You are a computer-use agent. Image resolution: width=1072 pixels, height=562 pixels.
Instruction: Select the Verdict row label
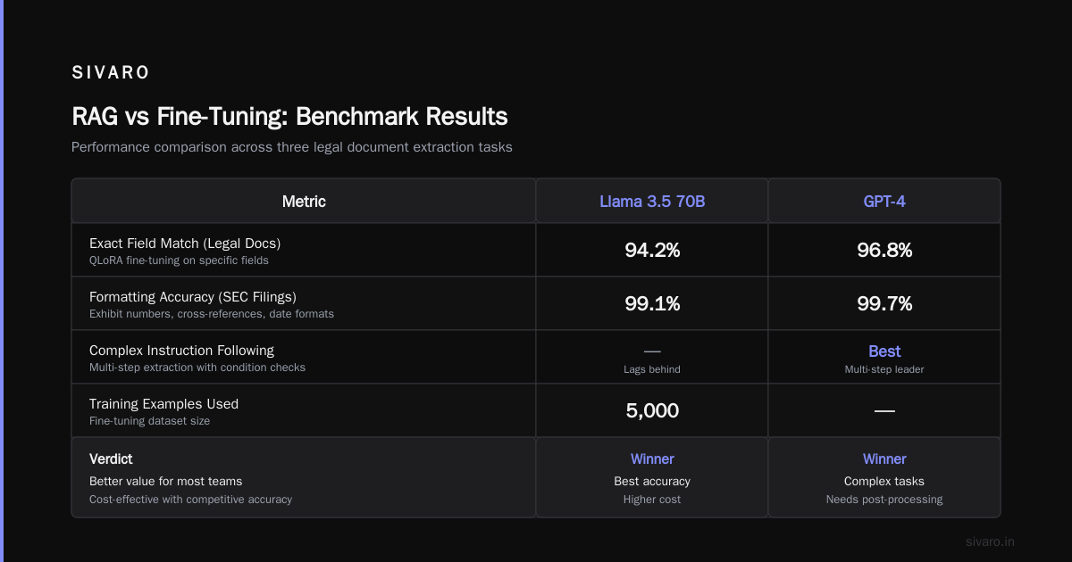111,459
